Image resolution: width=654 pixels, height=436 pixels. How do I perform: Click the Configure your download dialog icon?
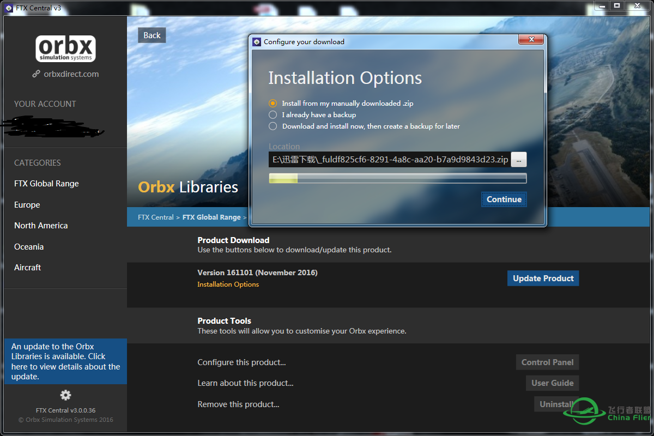257,42
